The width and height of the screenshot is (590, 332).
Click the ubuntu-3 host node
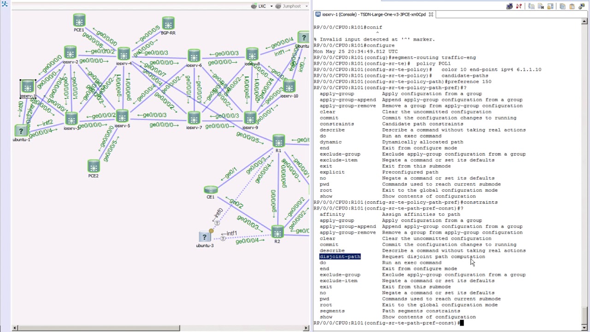[x=205, y=237]
